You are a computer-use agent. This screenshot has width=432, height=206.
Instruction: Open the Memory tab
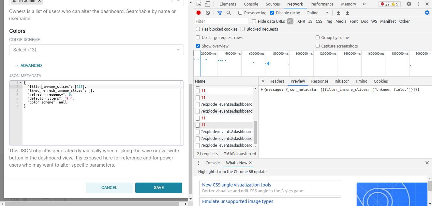[x=349, y=4]
